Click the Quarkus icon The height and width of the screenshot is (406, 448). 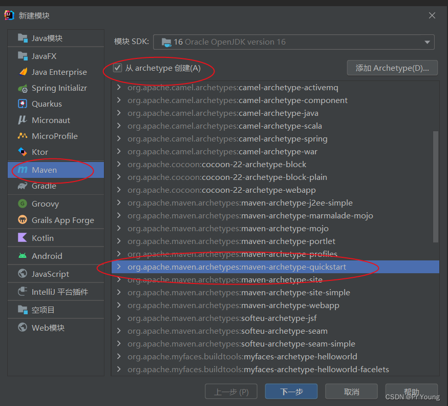pos(23,104)
